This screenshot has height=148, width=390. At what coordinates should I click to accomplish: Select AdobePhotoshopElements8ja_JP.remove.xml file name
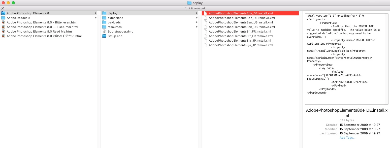point(241,45)
